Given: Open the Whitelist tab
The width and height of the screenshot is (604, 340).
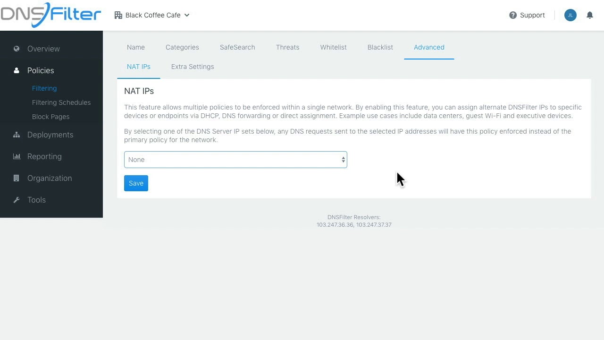Looking at the screenshot, I should pyautogui.click(x=333, y=47).
